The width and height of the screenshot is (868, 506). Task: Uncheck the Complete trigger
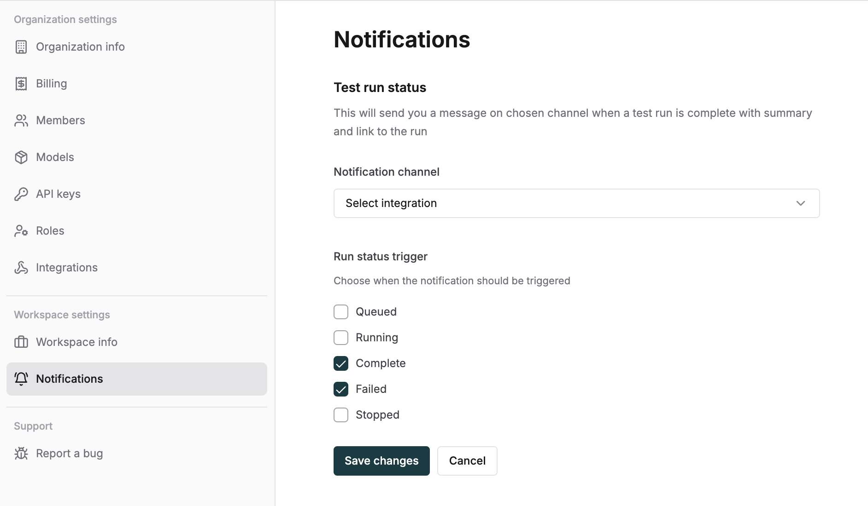coord(340,363)
